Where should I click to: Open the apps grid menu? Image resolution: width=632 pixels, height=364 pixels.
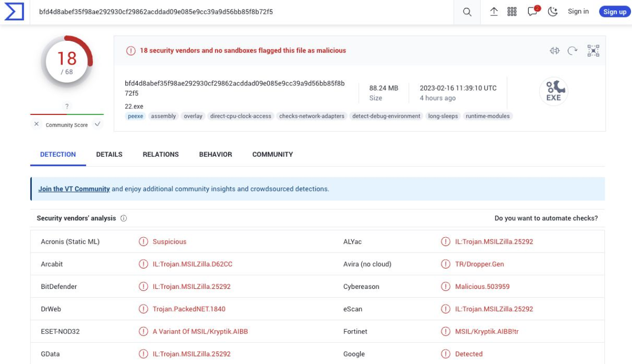[512, 12]
